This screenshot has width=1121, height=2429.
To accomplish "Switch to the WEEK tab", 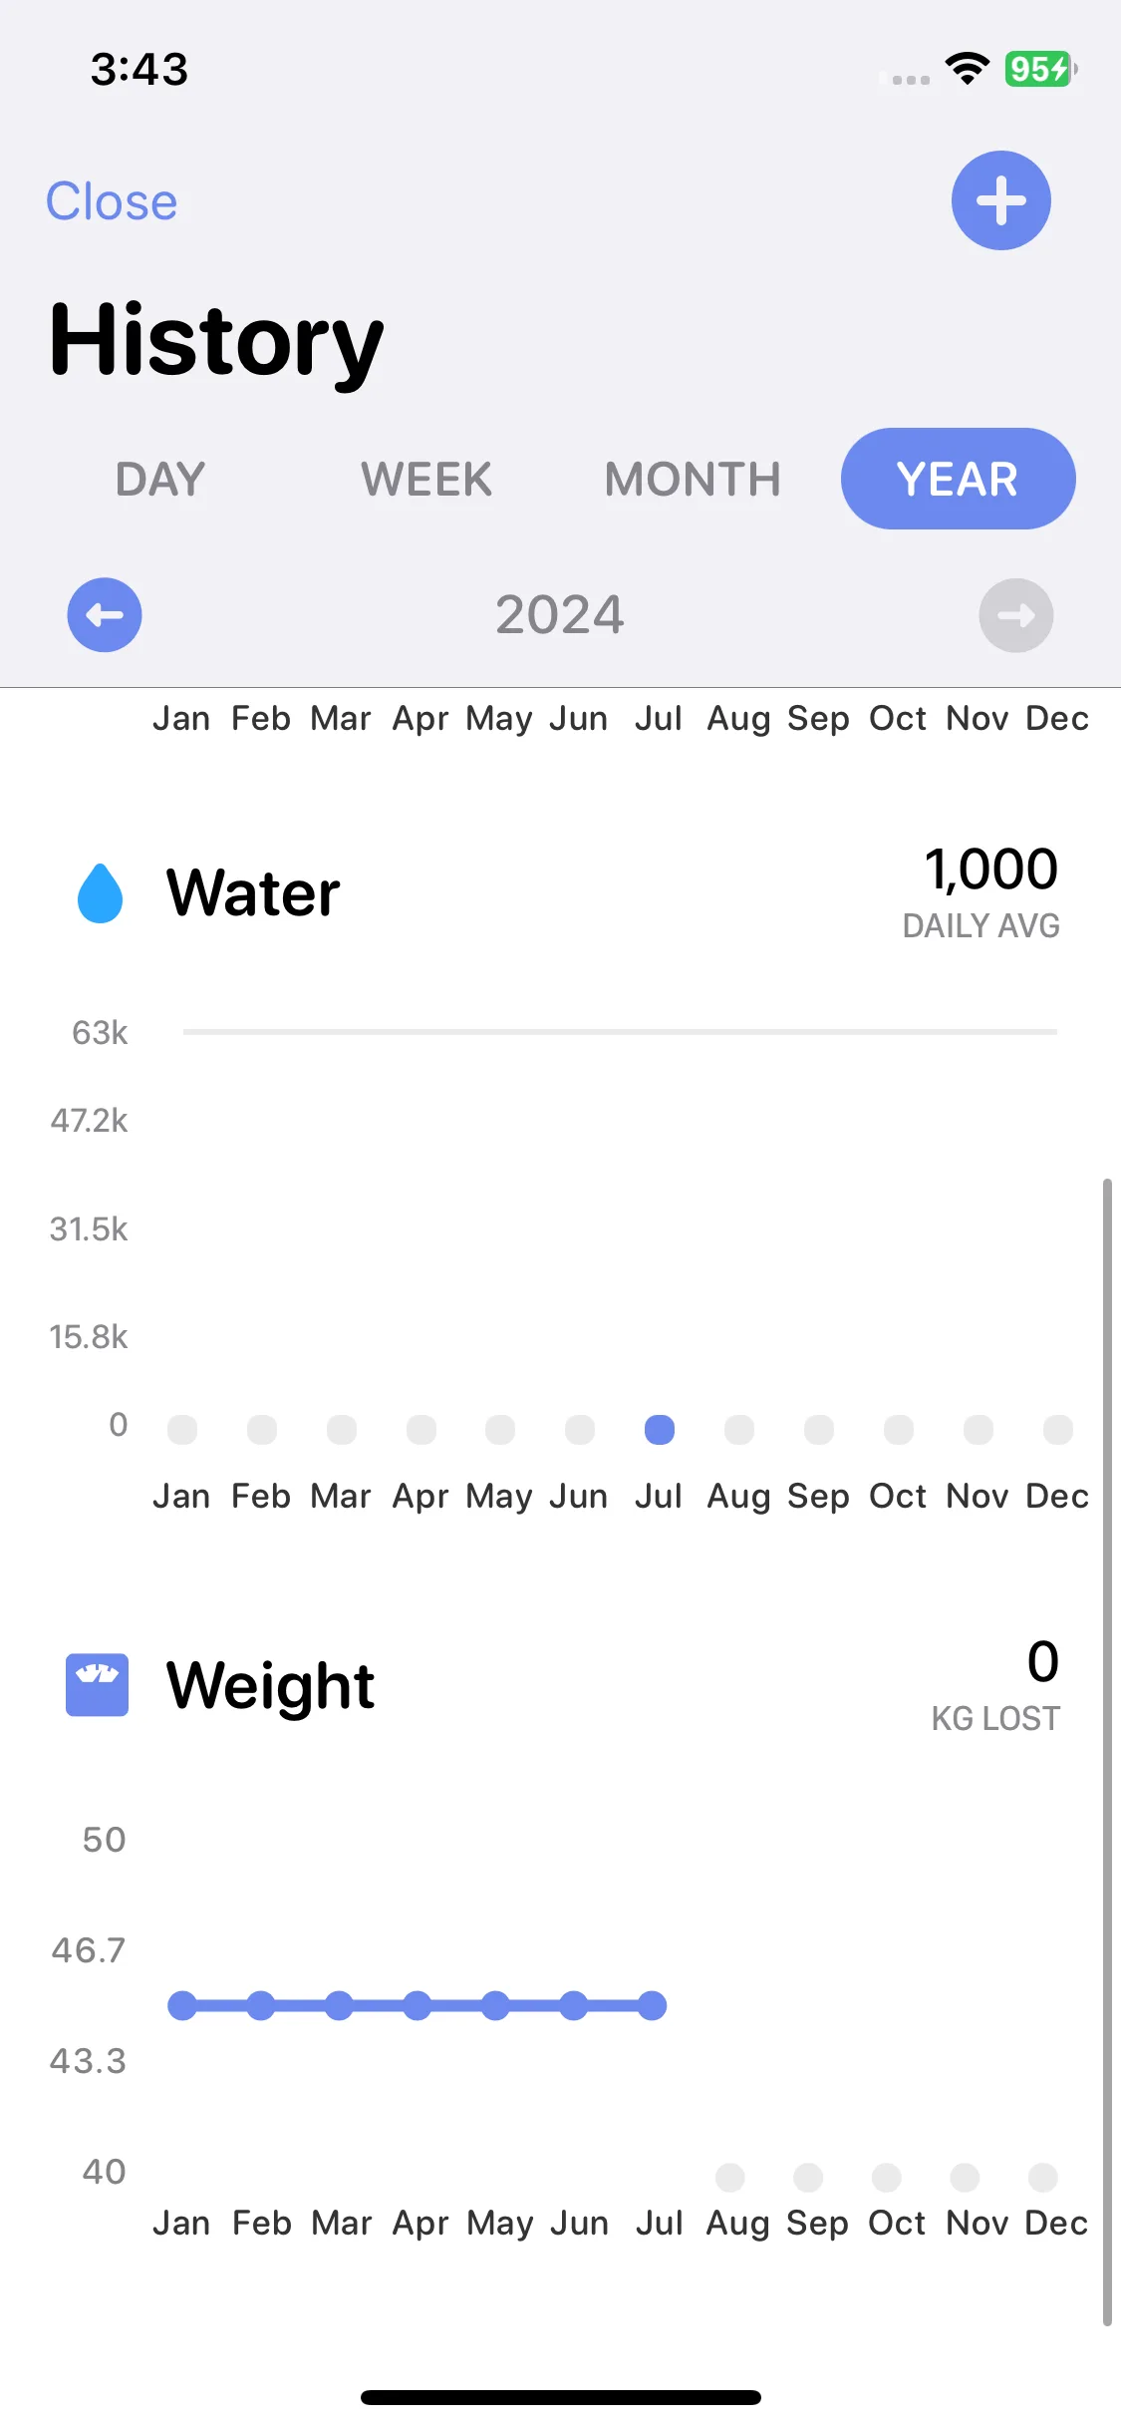I will [x=426, y=479].
